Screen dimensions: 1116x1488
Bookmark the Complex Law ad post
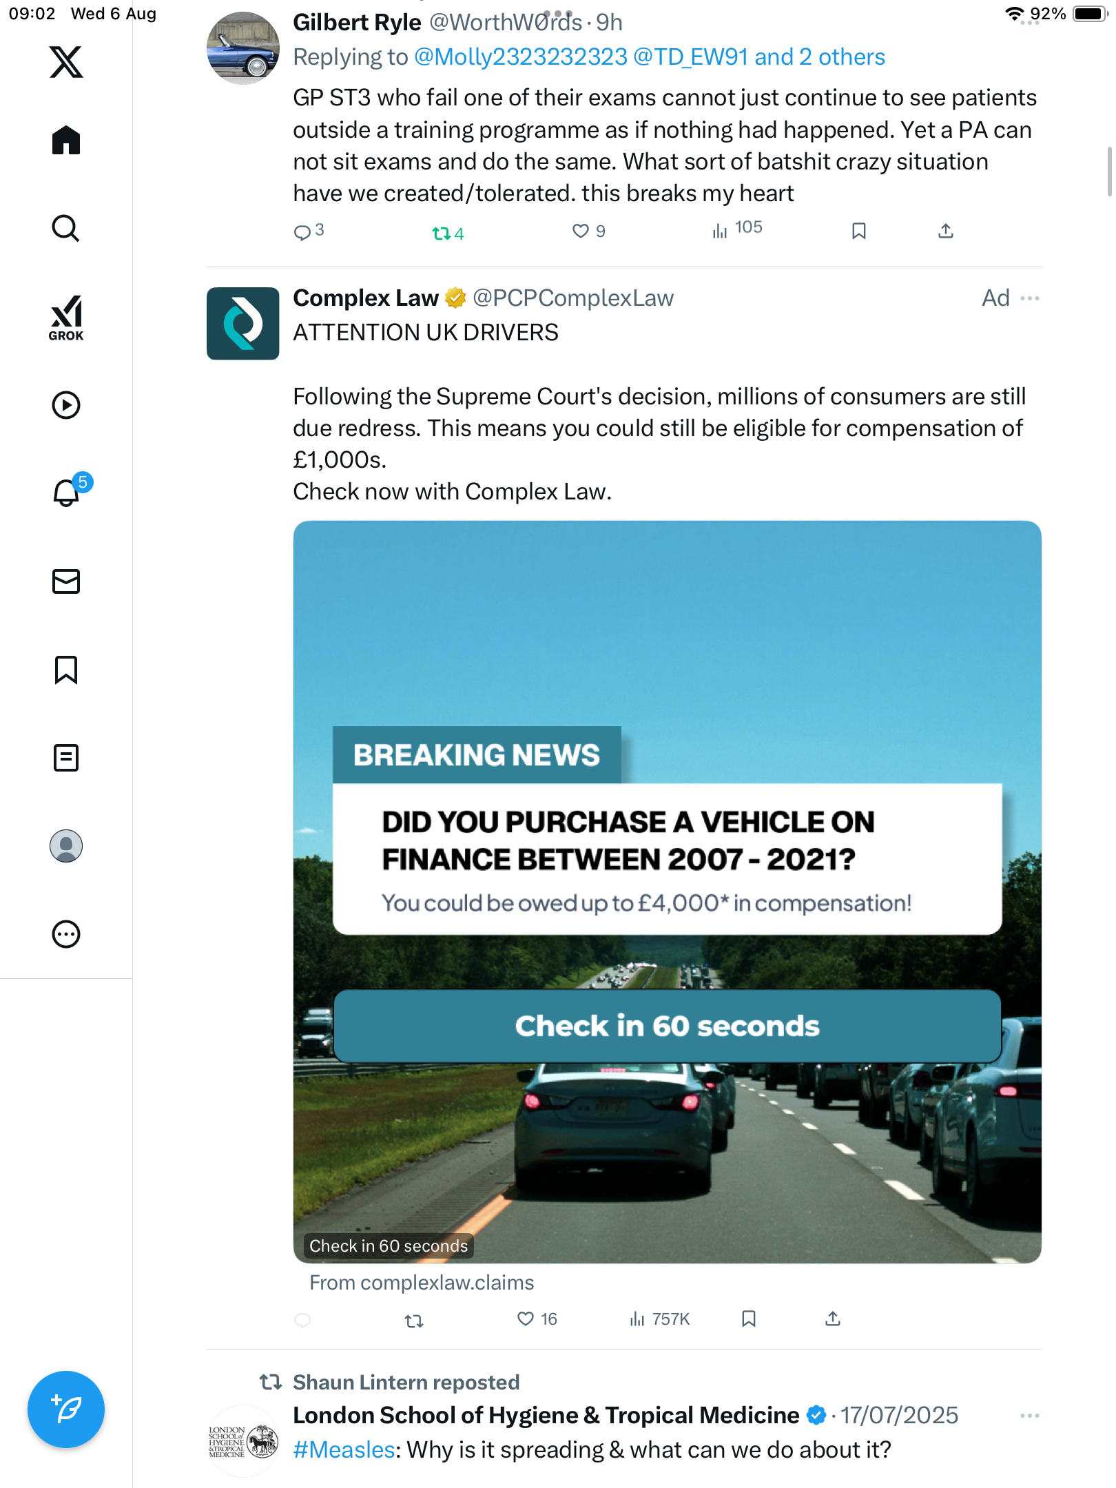[749, 1319]
